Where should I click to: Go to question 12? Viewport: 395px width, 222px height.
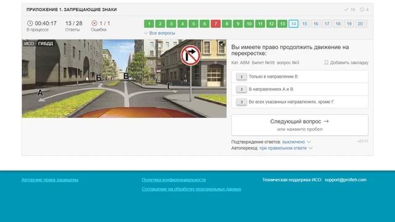click(271, 23)
